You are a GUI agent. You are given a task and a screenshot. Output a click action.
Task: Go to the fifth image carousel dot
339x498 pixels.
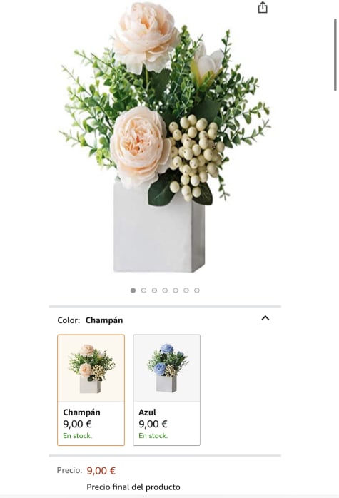point(176,290)
